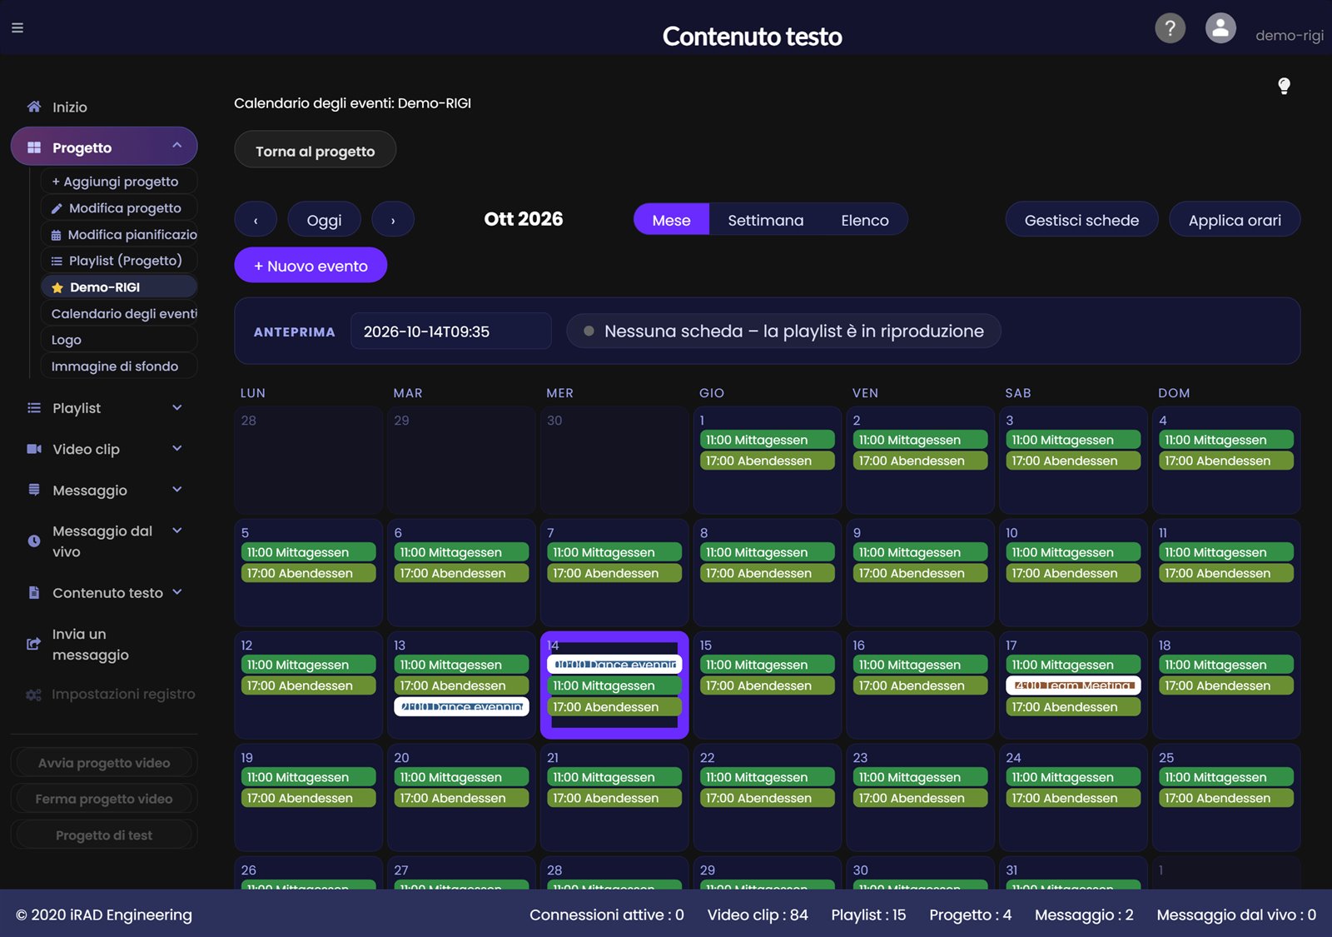Click the Gestisci schede button
1332x937 pixels.
[x=1081, y=220]
